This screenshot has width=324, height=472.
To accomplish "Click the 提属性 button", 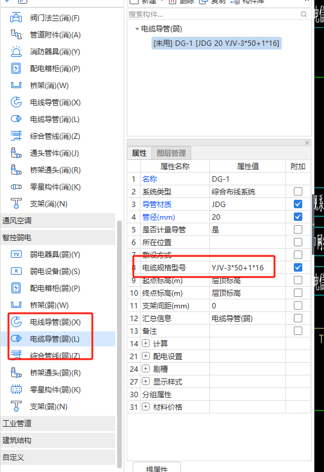I will [x=157, y=468].
